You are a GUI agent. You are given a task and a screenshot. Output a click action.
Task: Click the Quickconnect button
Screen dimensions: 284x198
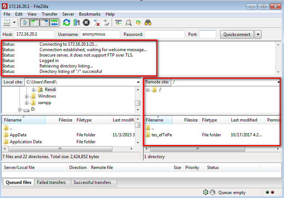coord(237,34)
